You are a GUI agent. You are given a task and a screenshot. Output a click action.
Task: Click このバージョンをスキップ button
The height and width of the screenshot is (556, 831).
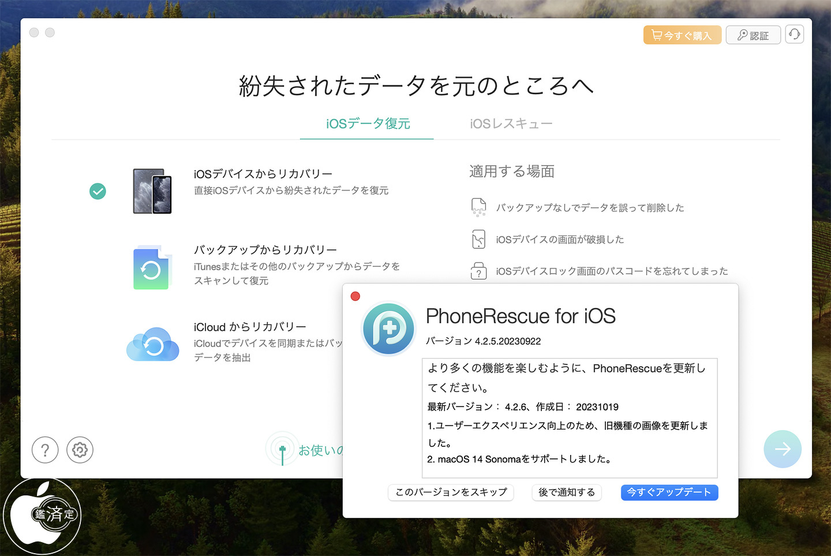click(451, 492)
